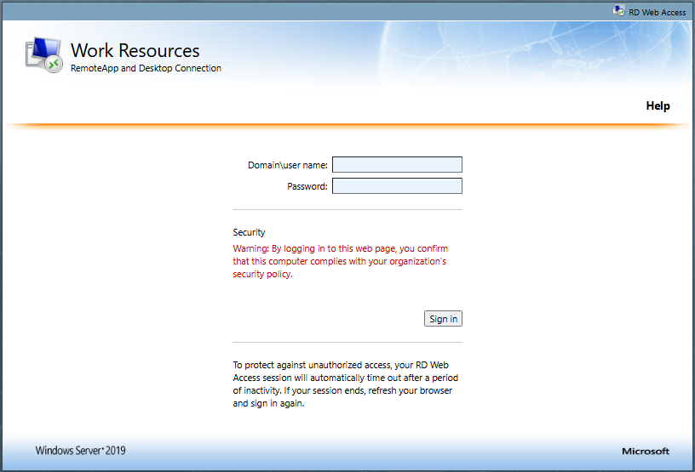
Task: Click the separator line above Security
Action: click(347, 209)
